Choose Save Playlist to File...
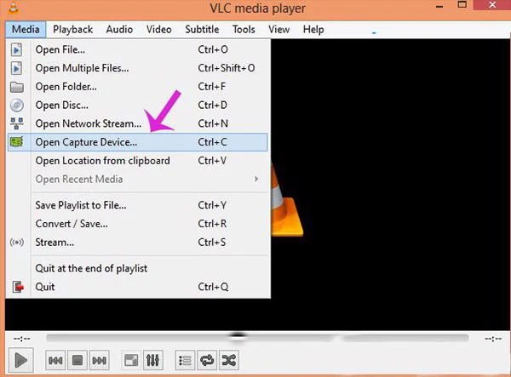 137,205
